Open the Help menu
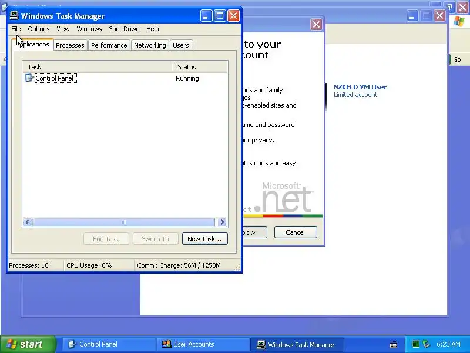 [x=153, y=29]
